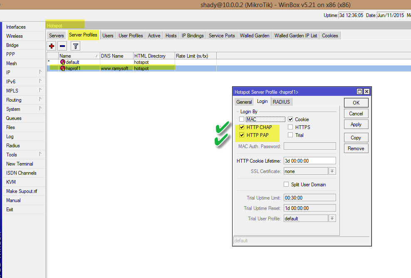Open the Walled Garden tab
Screen dimensions: 411x278
click(255, 36)
